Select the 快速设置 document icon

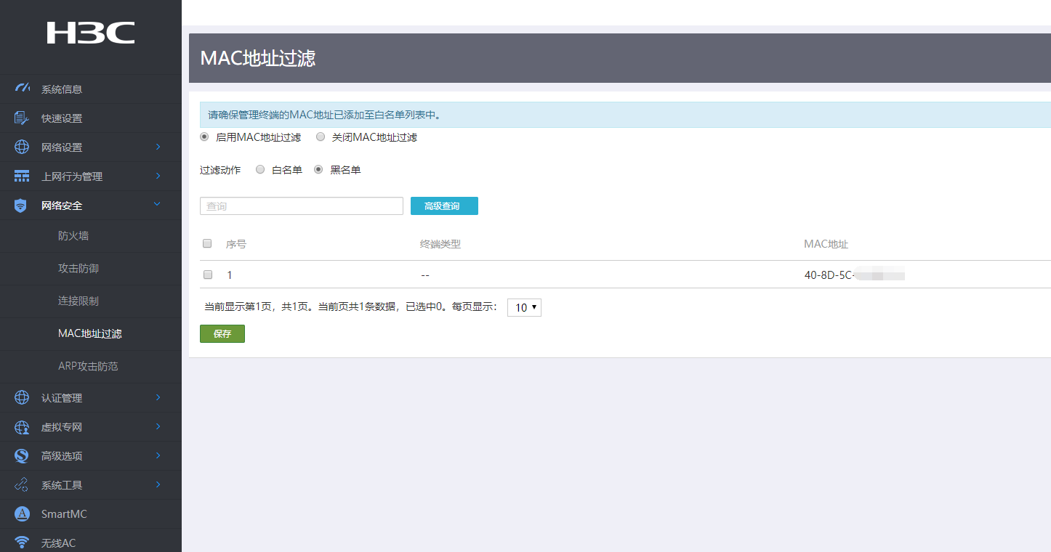click(22, 118)
